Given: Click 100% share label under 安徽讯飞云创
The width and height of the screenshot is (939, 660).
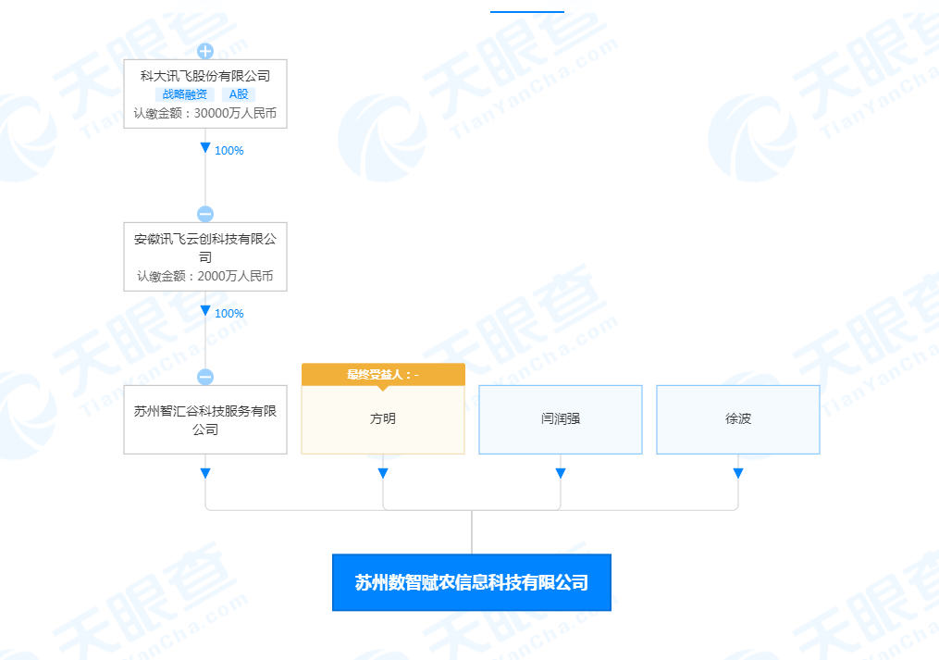Looking at the screenshot, I should point(229,314).
